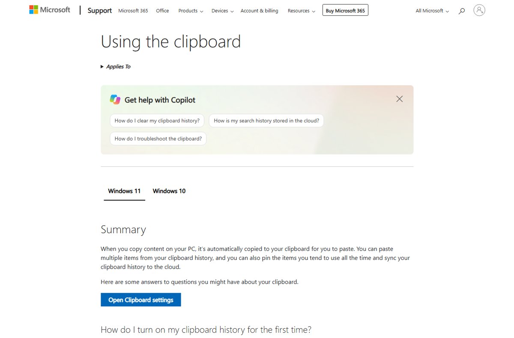This screenshot has width=514, height=338.
Task: Click the Using the clipboard heading
Action: [170, 42]
